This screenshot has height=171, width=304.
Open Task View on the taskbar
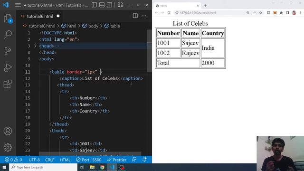pos(82,167)
